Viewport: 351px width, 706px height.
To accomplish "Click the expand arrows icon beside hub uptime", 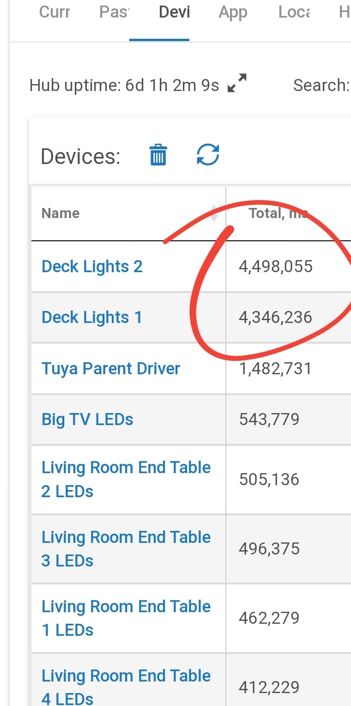I will [237, 83].
